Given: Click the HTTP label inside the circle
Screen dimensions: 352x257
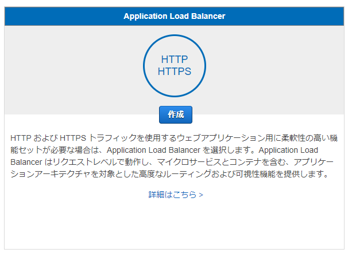Looking at the screenshot, I should tap(175, 60).
